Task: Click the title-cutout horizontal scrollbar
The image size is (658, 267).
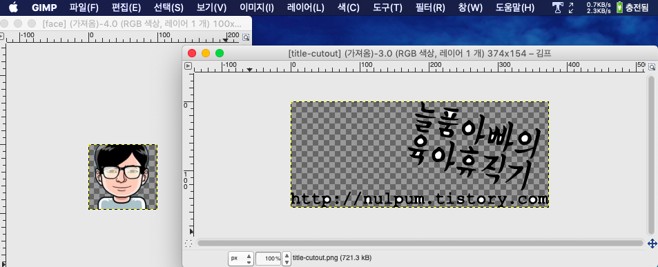Action: [420, 243]
